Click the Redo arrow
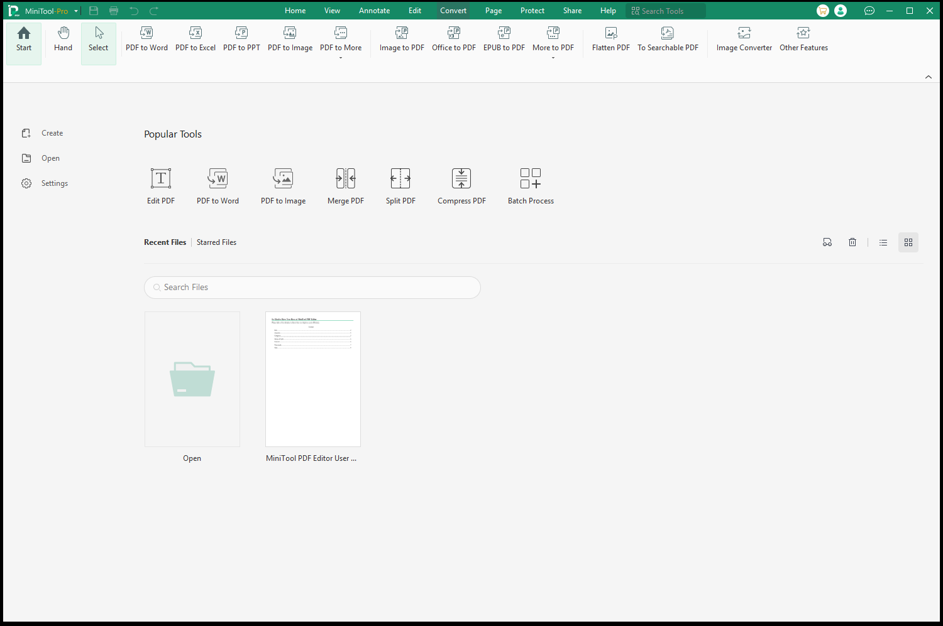Viewport: 943px width, 626px height. [154, 11]
